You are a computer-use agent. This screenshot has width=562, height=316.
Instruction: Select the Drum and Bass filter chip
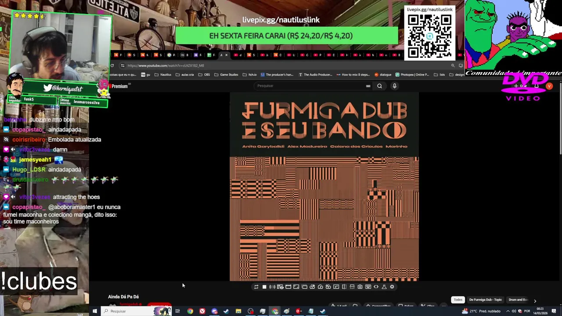pyautogui.click(x=518, y=300)
